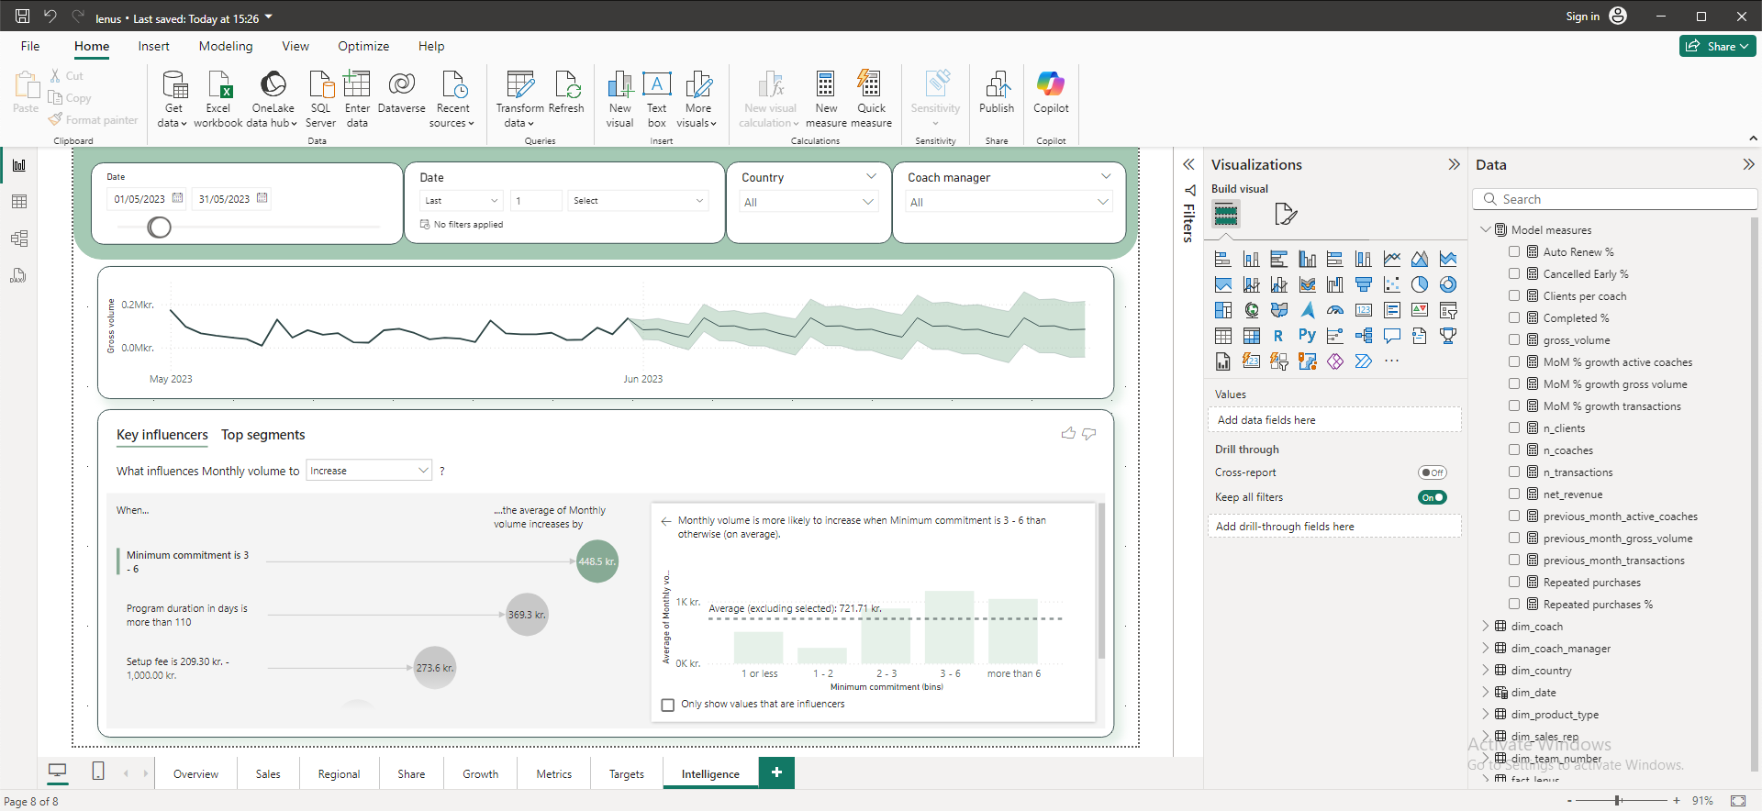This screenshot has height=811, width=1762.
Task: Expand the dim_coach table
Action: pos(1486,626)
